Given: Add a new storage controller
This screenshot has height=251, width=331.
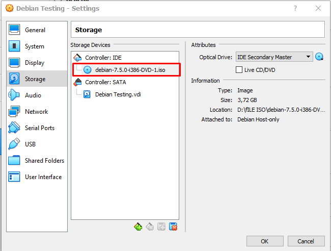Looking at the screenshot, I should 138,227.
